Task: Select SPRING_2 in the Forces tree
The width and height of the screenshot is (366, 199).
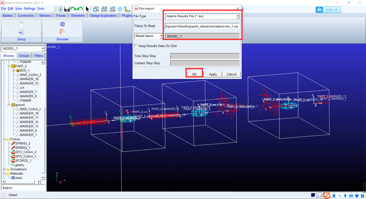Action: pyautogui.click(x=23, y=144)
